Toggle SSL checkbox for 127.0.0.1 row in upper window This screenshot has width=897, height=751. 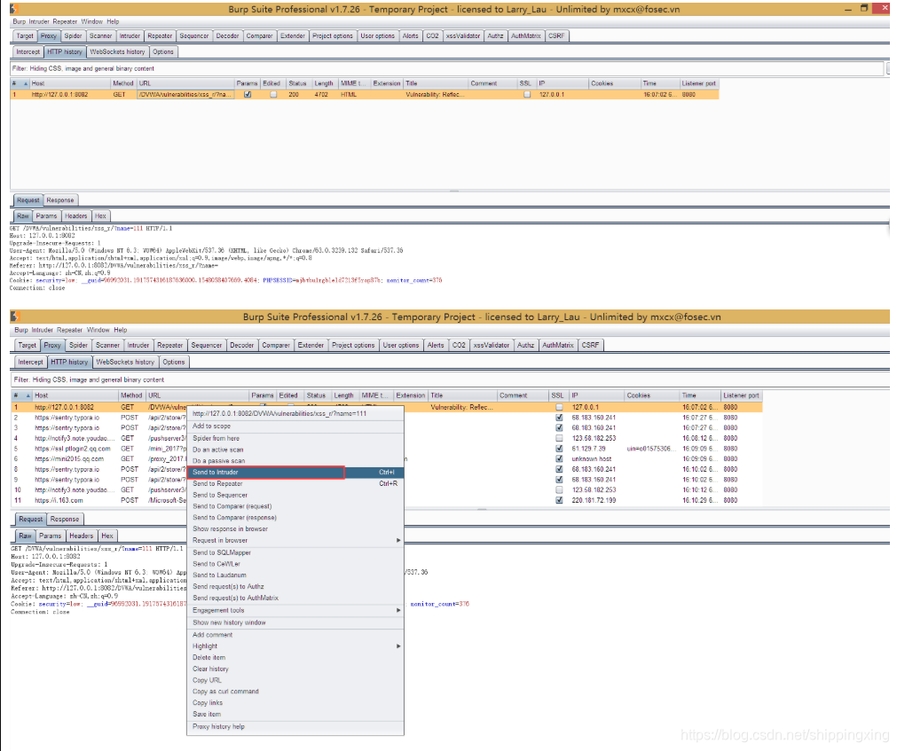point(527,94)
